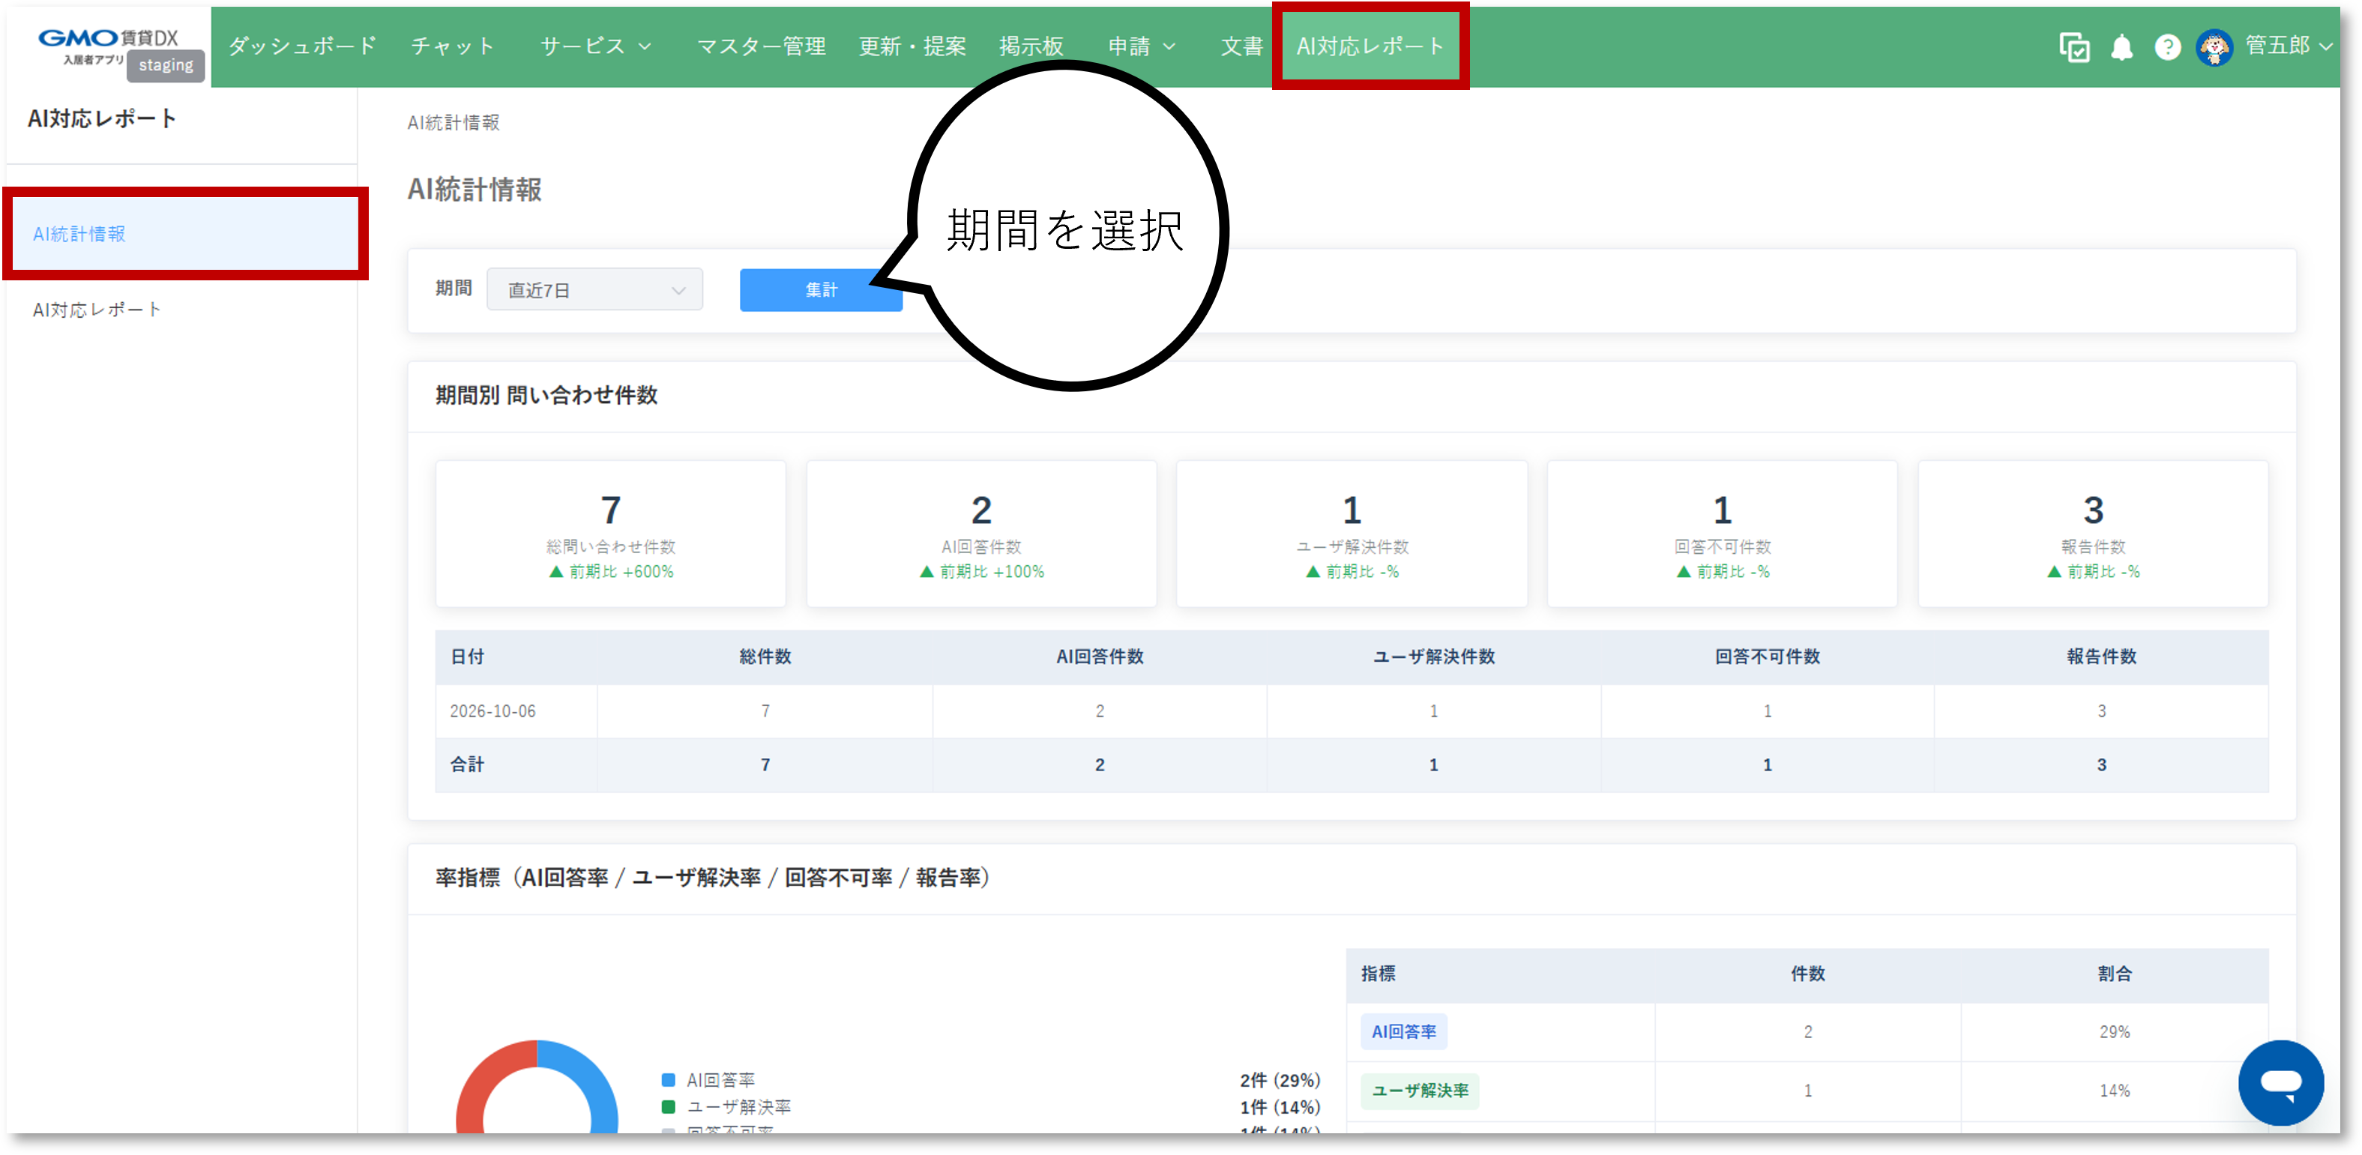Screen dimensions: 2362x1155
Task: Click the 総件数 column header
Action: tap(765, 657)
